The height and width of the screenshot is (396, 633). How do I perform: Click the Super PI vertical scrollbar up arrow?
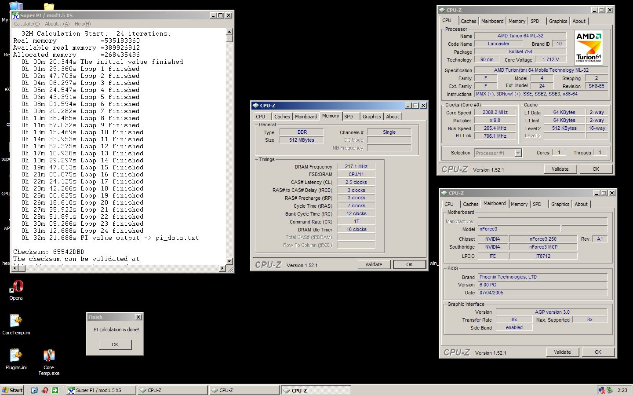pyautogui.click(x=229, y=32)
